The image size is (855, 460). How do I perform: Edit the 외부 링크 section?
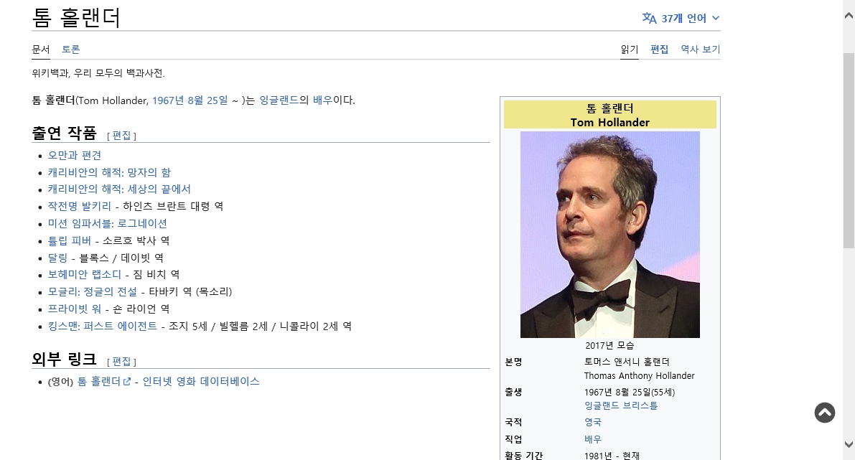pyautogui.click(x=121, y=362)
